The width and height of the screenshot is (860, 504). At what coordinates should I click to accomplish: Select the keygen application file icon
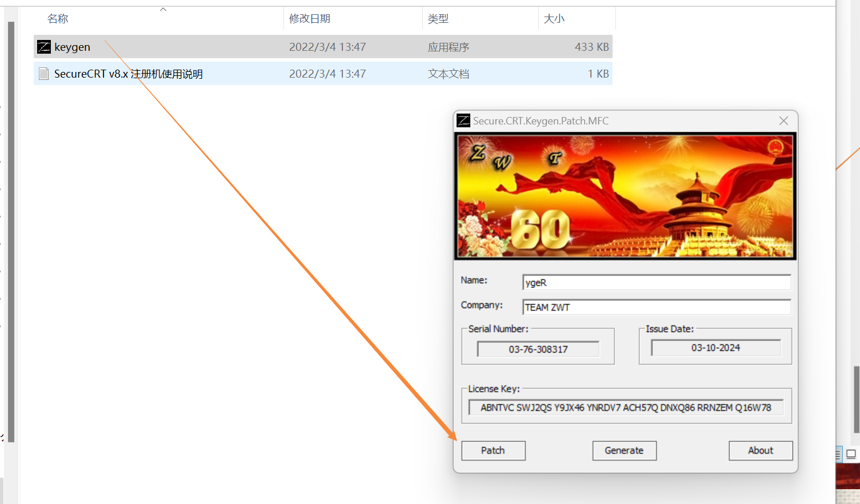[44, 47]
